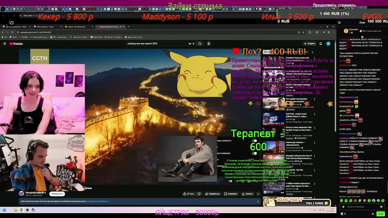Click Send a message chat field
Image resolution: width=388 pixels, height=218 pixels.
click(362, 207)
